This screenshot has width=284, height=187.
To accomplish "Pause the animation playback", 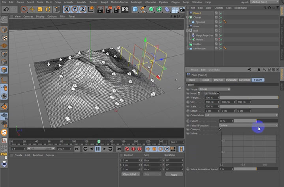I will coord(97,149).
